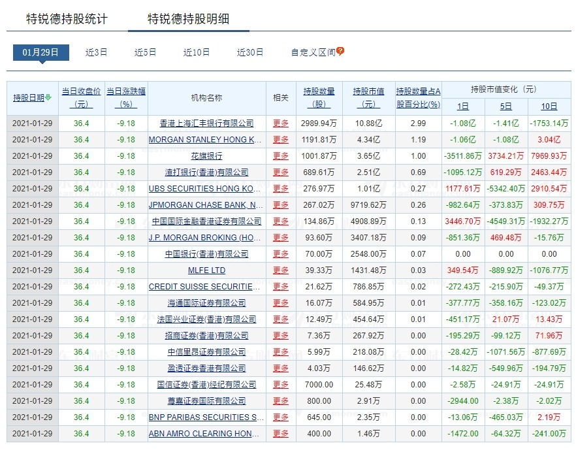Image resolution: width=576 pixels, height=456 pixels.
Task: Open the 花旗银行 institution link
Action: click(x=206, y=156)
